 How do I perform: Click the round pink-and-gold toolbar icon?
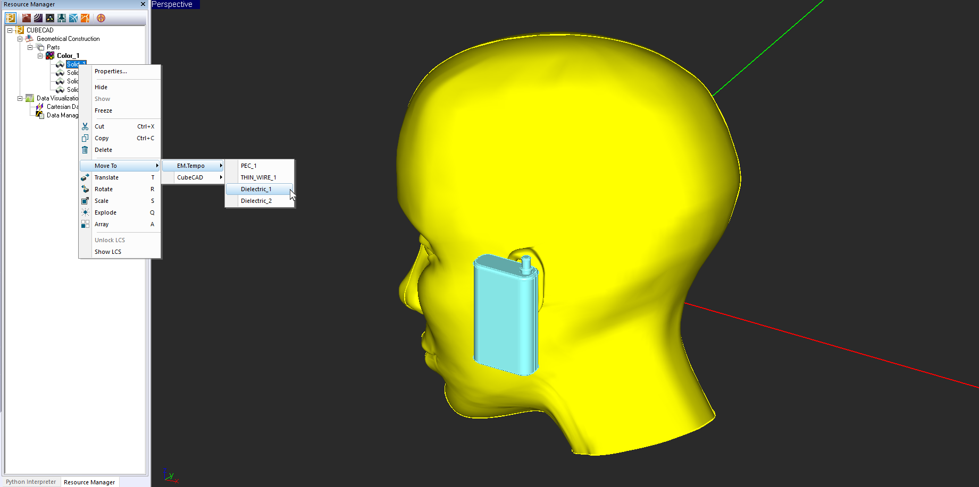101,18
